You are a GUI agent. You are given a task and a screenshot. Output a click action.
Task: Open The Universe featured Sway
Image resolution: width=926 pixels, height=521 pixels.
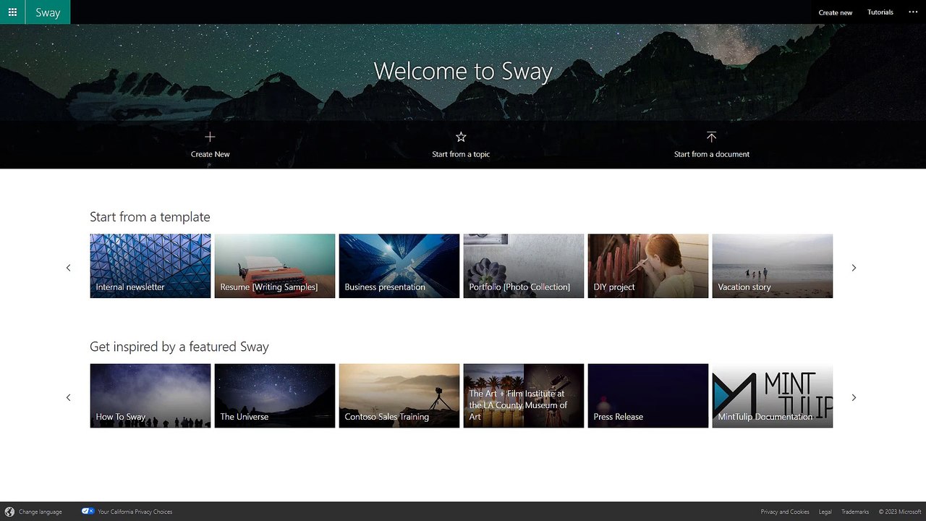click(x=275, y=396)
